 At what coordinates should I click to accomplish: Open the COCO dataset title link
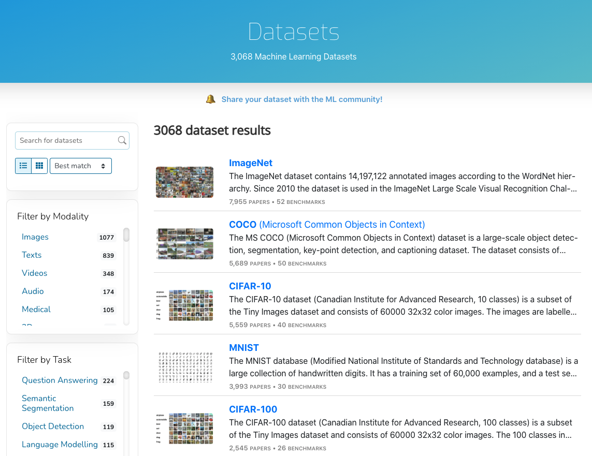(x=327, y=225)
